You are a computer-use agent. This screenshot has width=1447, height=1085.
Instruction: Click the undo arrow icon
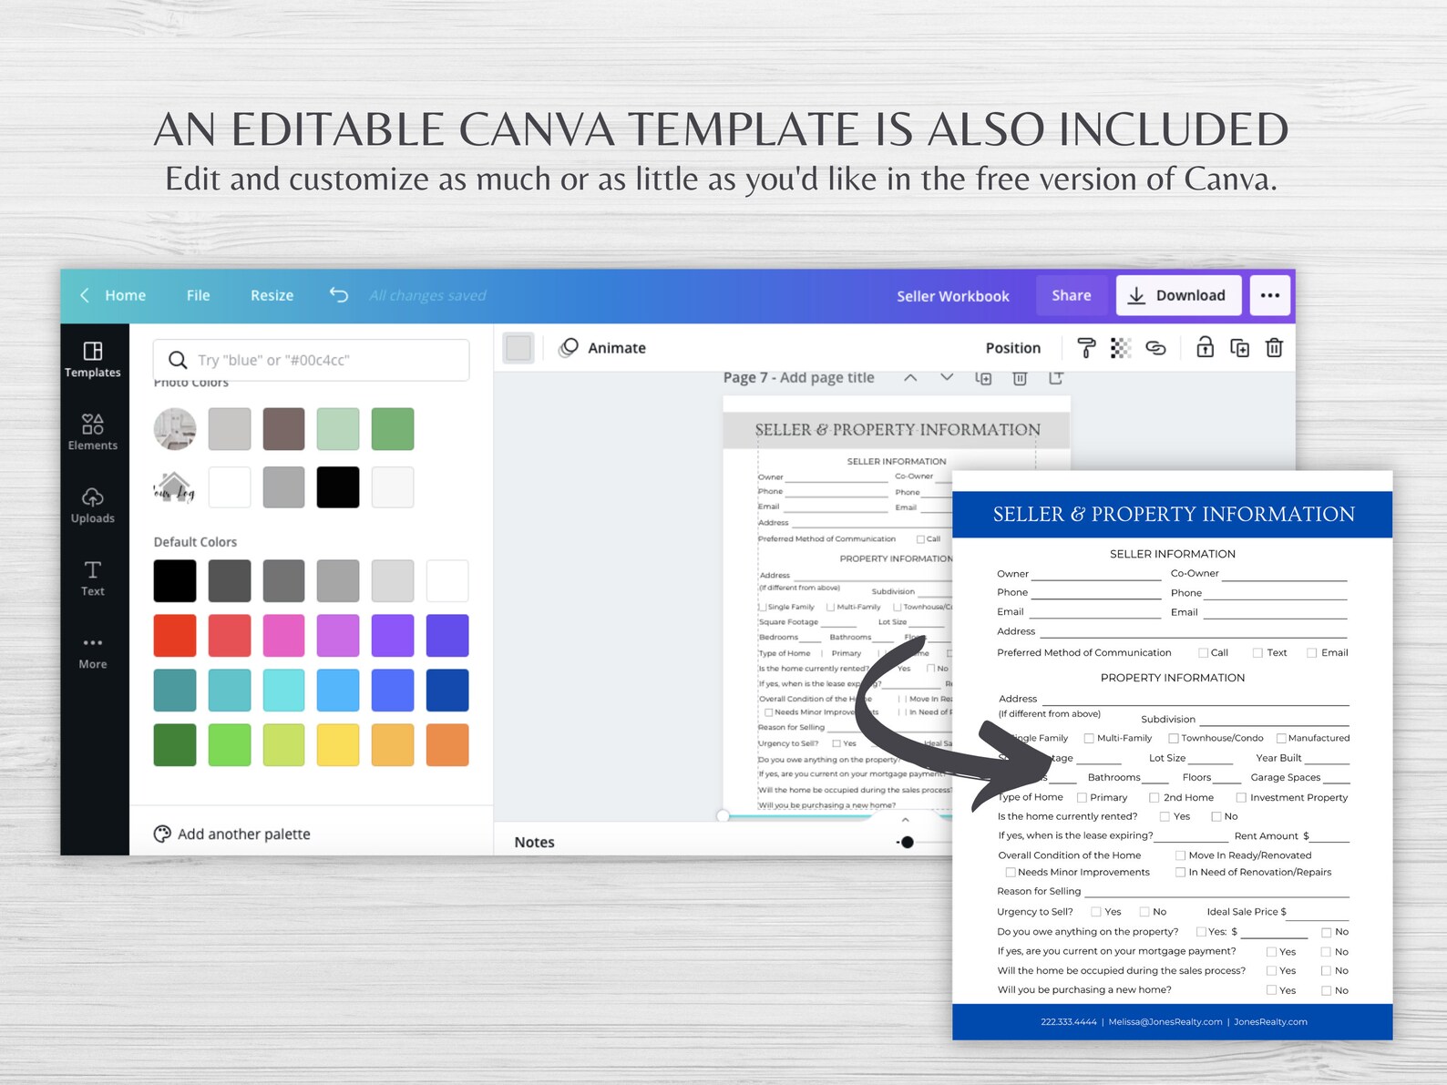coord(338,294)
